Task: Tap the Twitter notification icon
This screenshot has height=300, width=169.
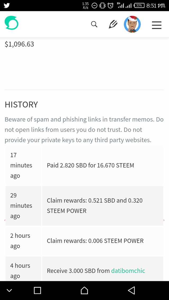Action: [x=7, y=5]
